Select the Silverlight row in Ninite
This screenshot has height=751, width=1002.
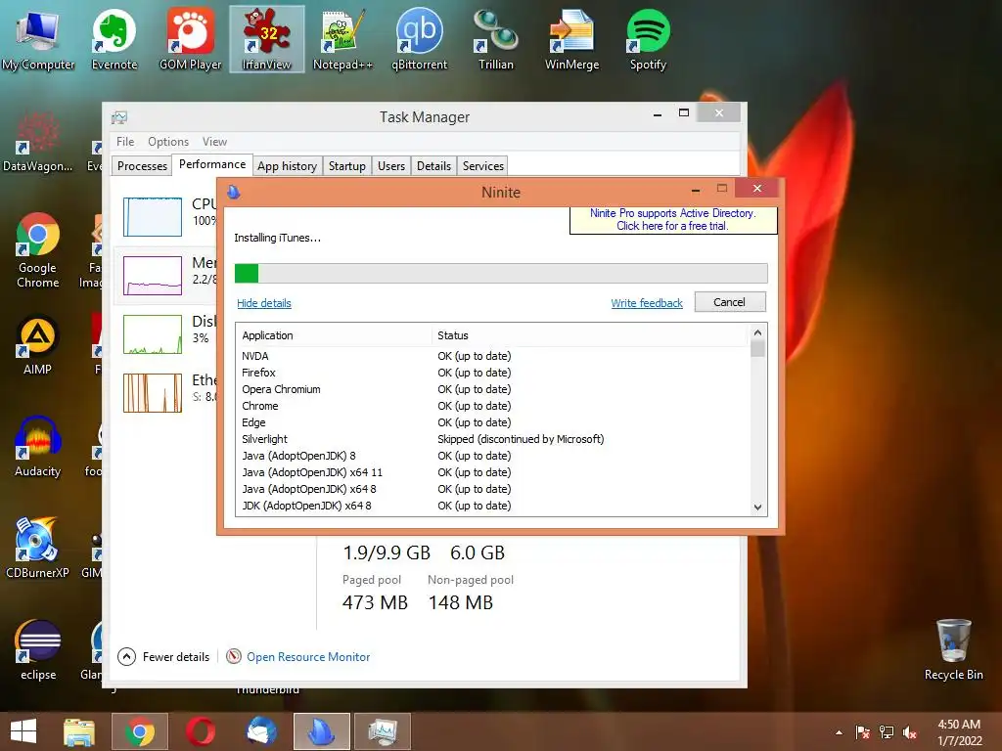[493, 439]
